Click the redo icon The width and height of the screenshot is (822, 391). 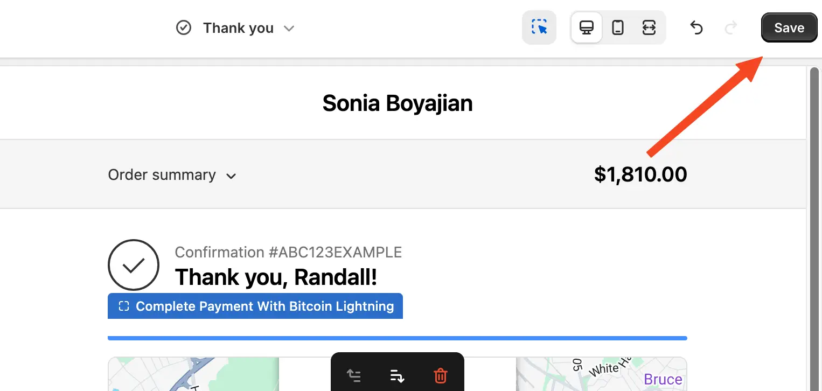730,27
